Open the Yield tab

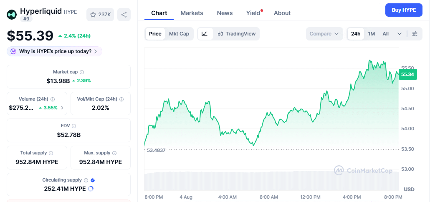253,13
